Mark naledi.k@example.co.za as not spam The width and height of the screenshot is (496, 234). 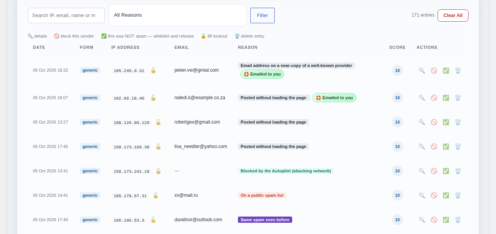[446, 98]
